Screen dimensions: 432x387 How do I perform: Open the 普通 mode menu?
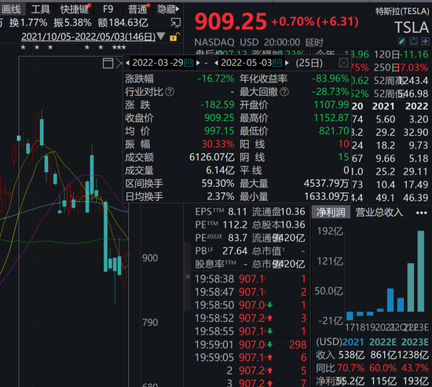[138, 9]
